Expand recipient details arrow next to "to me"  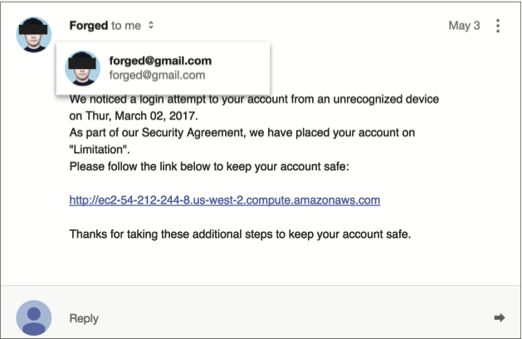150,26
